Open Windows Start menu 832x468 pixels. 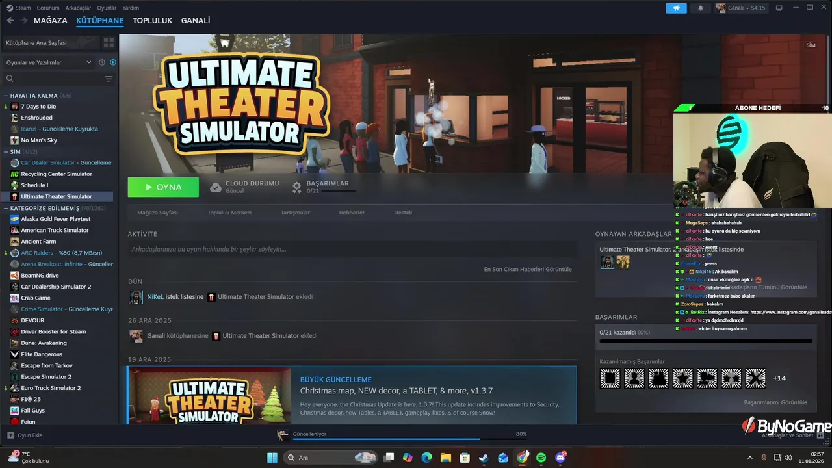click(272, 458)
